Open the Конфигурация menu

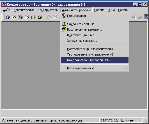click(x=24, y=10)
